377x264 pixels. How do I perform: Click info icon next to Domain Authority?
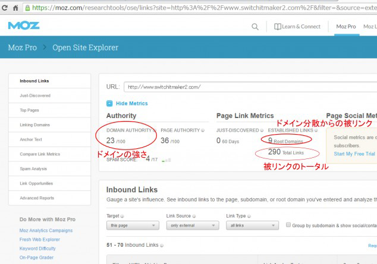[x=154, y=130]
